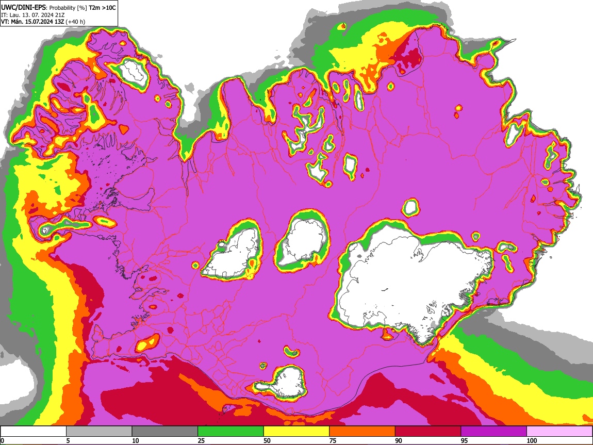Screen dimensions: 593x445
Task: Click the legend value '75'
Action: pyautogui.click(x=333, y=440)
